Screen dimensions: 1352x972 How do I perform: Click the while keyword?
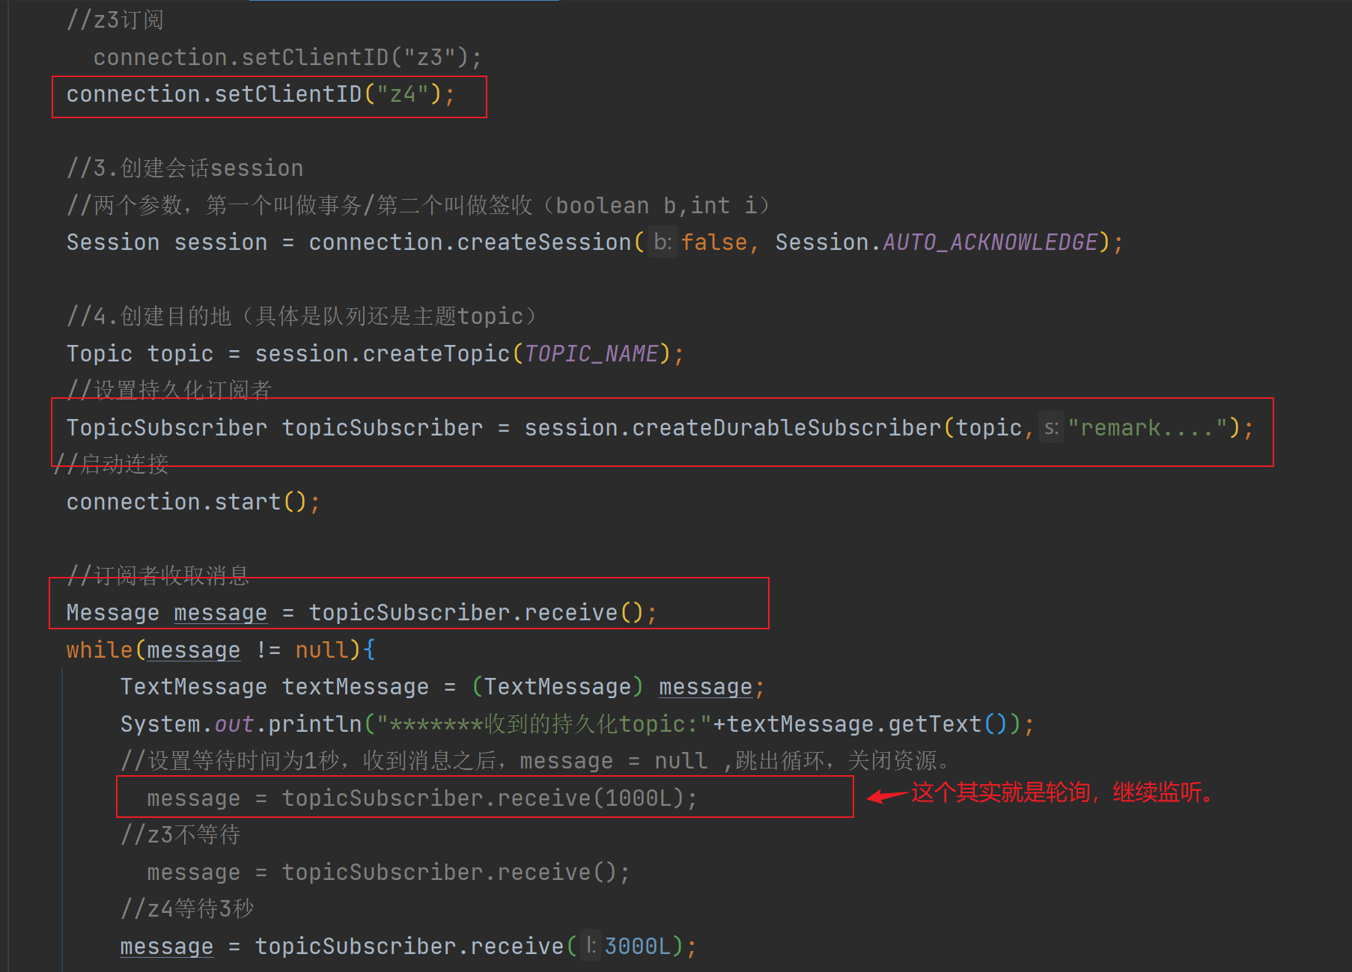point(99,650)
